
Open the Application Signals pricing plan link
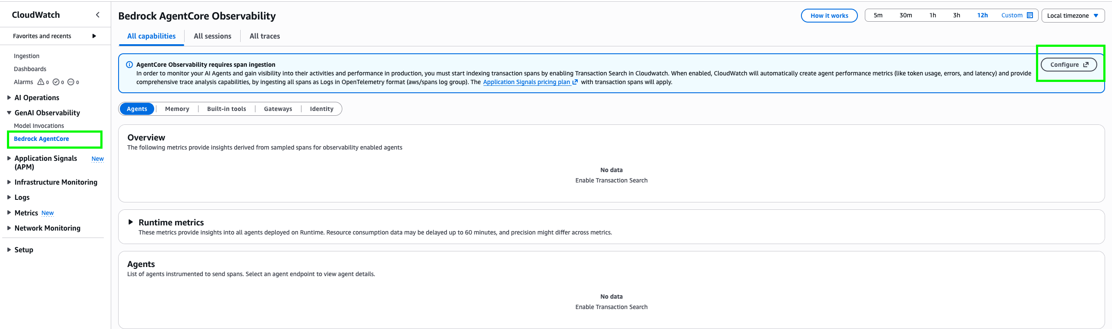click(526, 82)
